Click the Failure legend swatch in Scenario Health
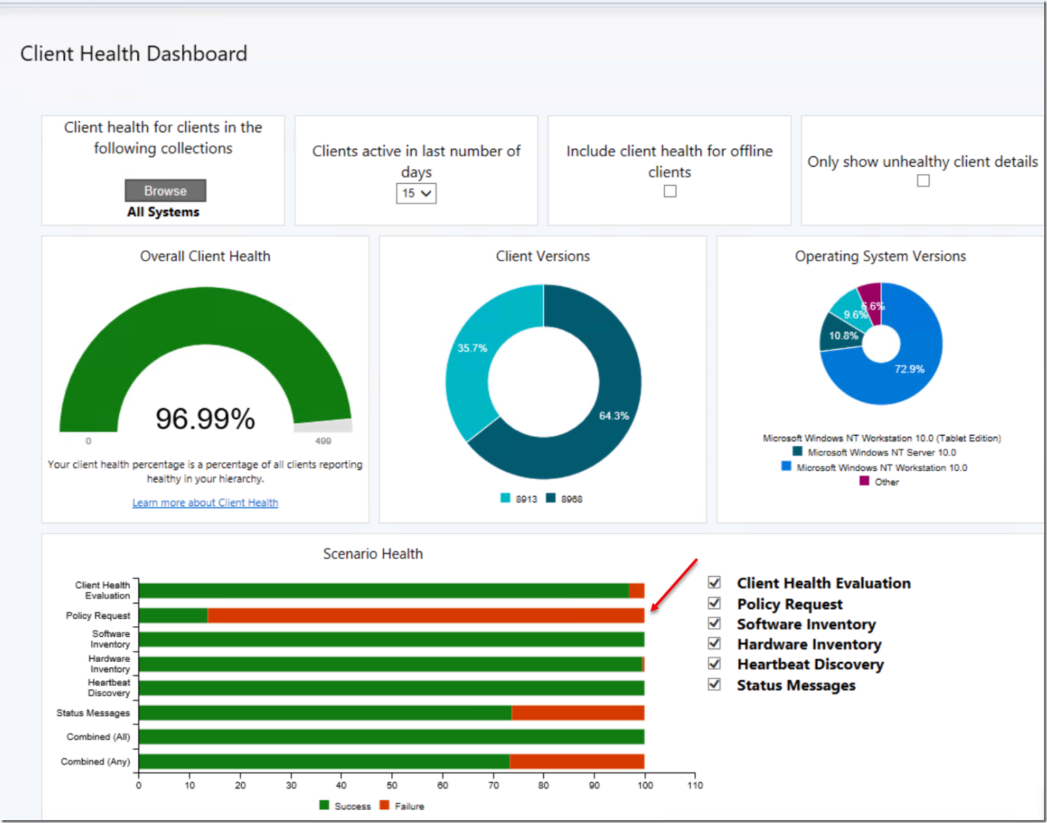The height and width of the screenshot is (823, 1047). click(x=384, y=805)
